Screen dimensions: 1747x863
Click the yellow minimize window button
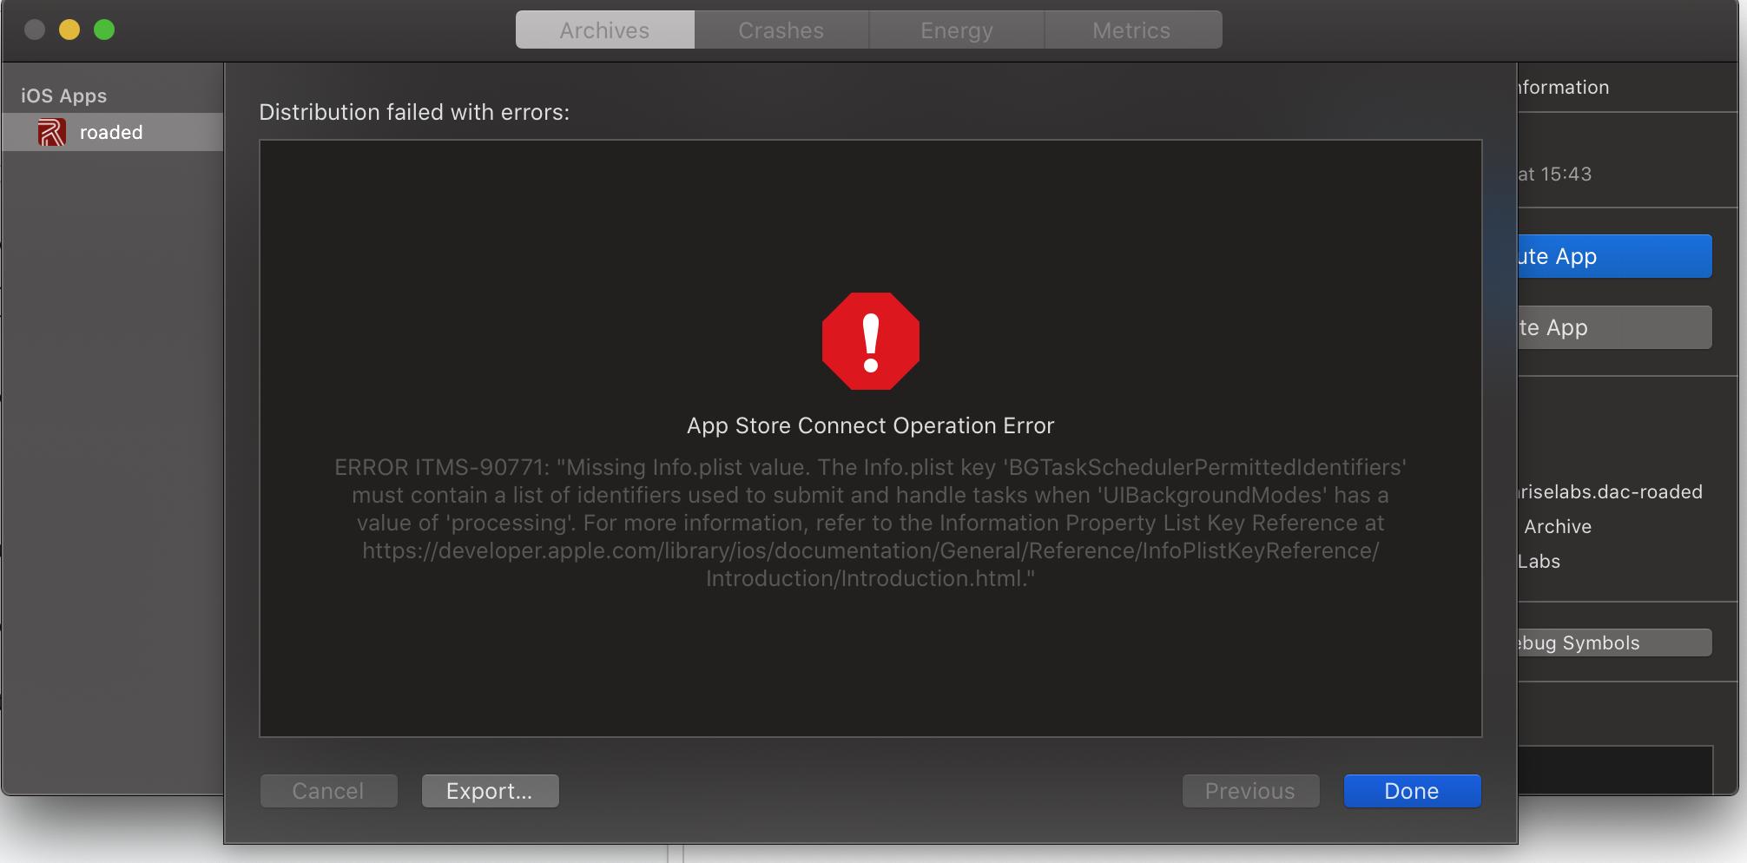click(69, 30)
